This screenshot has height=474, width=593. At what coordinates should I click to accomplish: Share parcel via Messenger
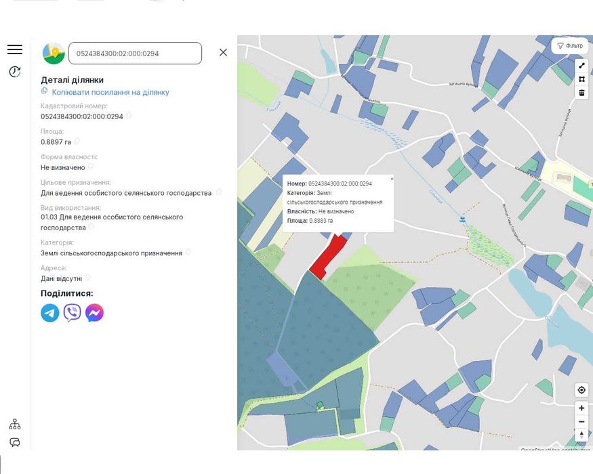pos(94,313)
